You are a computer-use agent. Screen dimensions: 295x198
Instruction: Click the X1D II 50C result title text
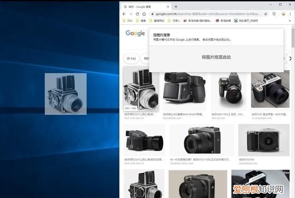click(200, 159)
